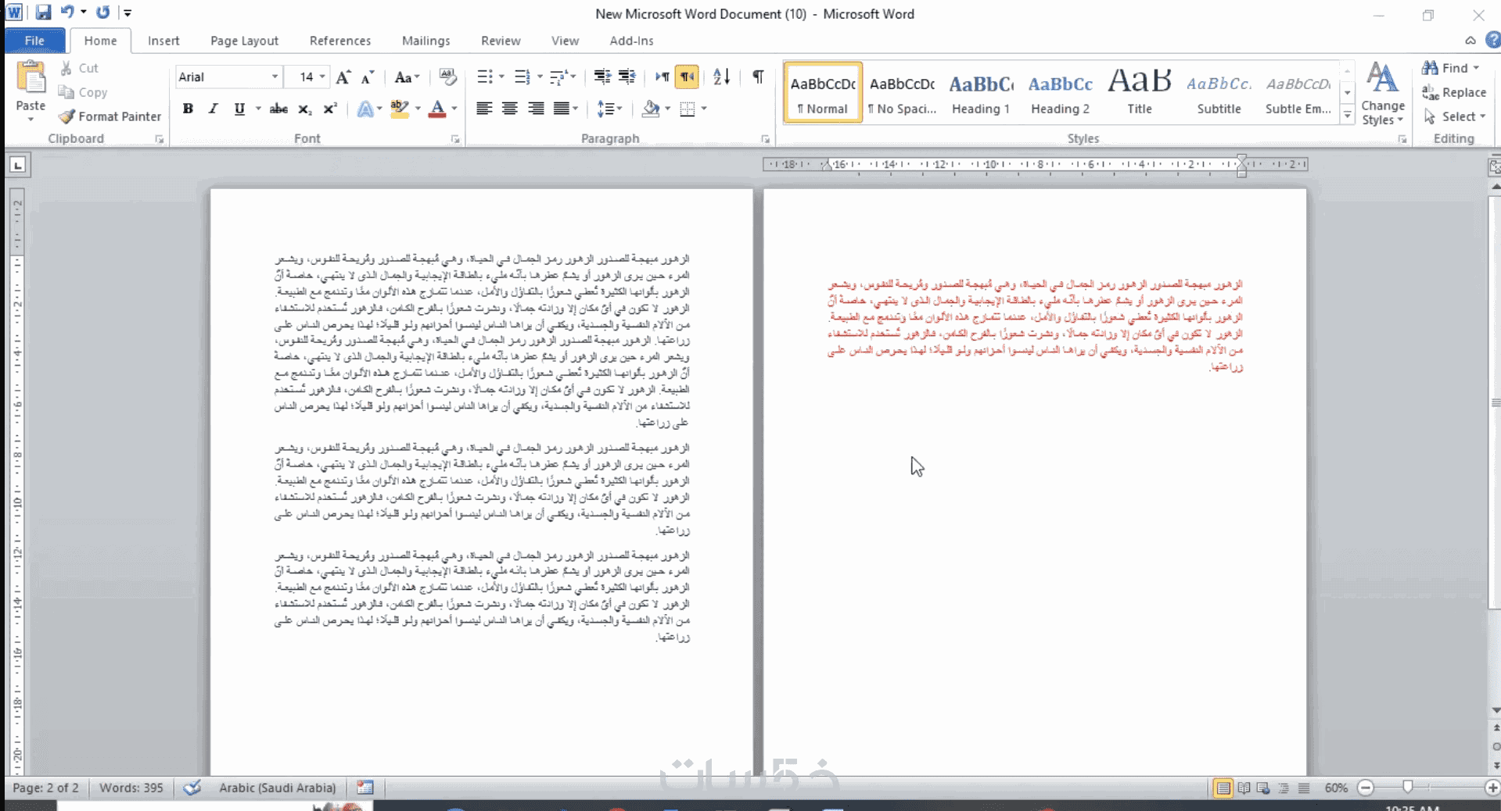The height and width of the screenshot is (811, 1501).
Task: Toggle Italic formatting
Action: [213, 109]
